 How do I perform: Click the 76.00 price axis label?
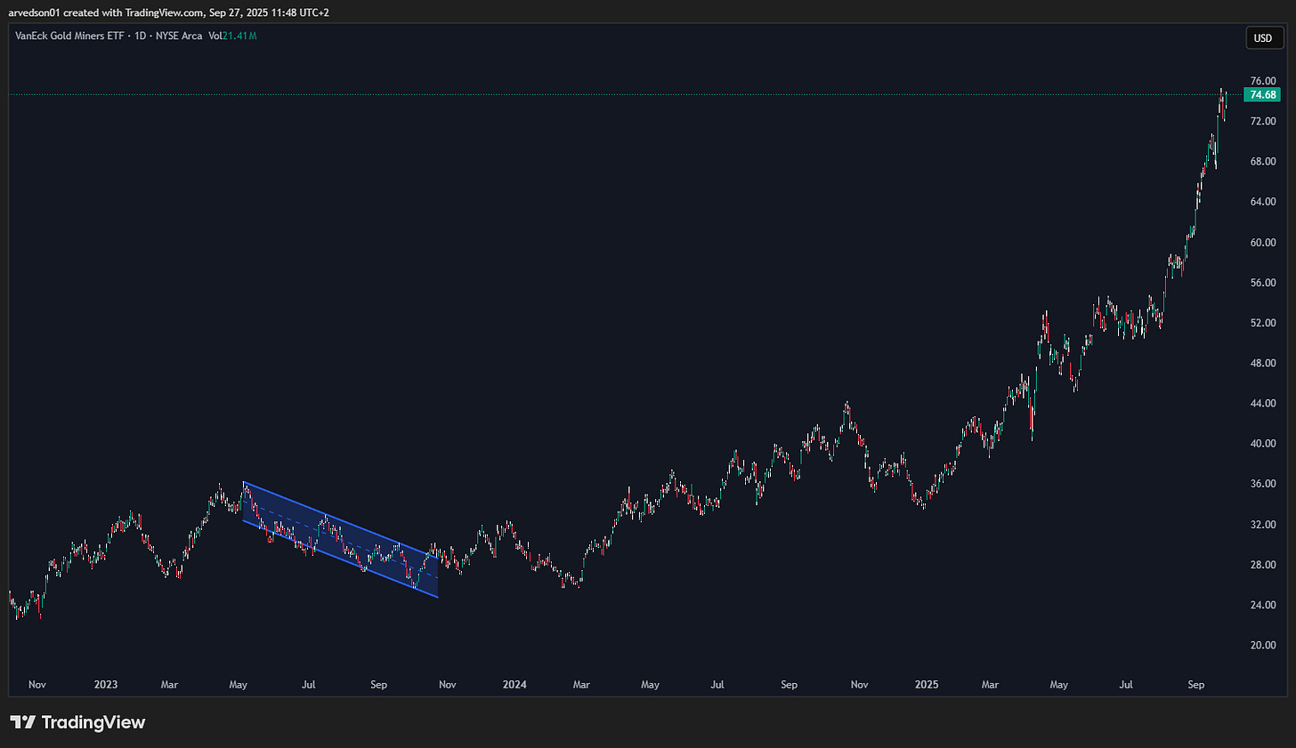(x=1263, y=81)
